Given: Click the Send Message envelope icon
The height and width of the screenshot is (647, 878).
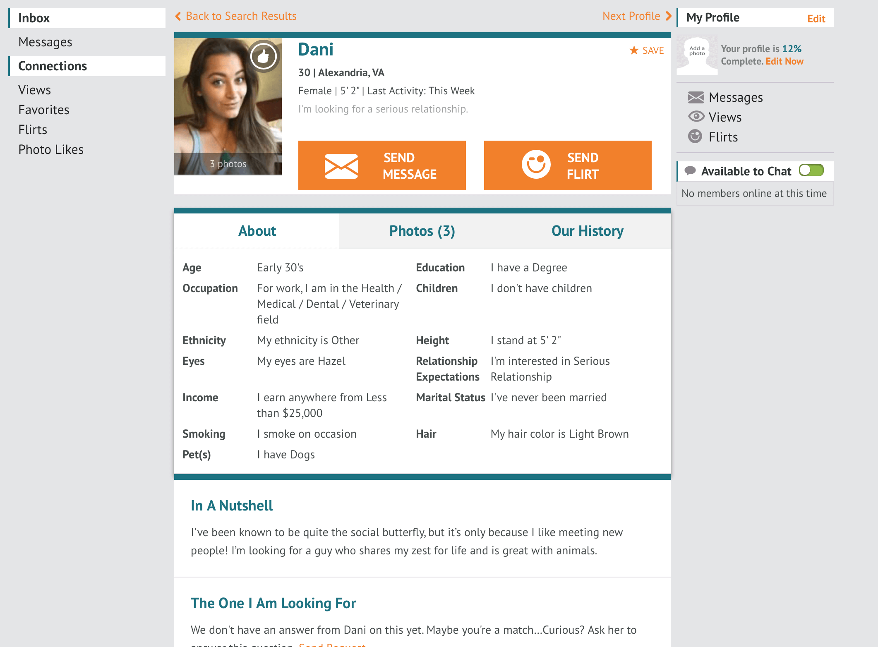Looking at the screenshot, I should (340, 165).
